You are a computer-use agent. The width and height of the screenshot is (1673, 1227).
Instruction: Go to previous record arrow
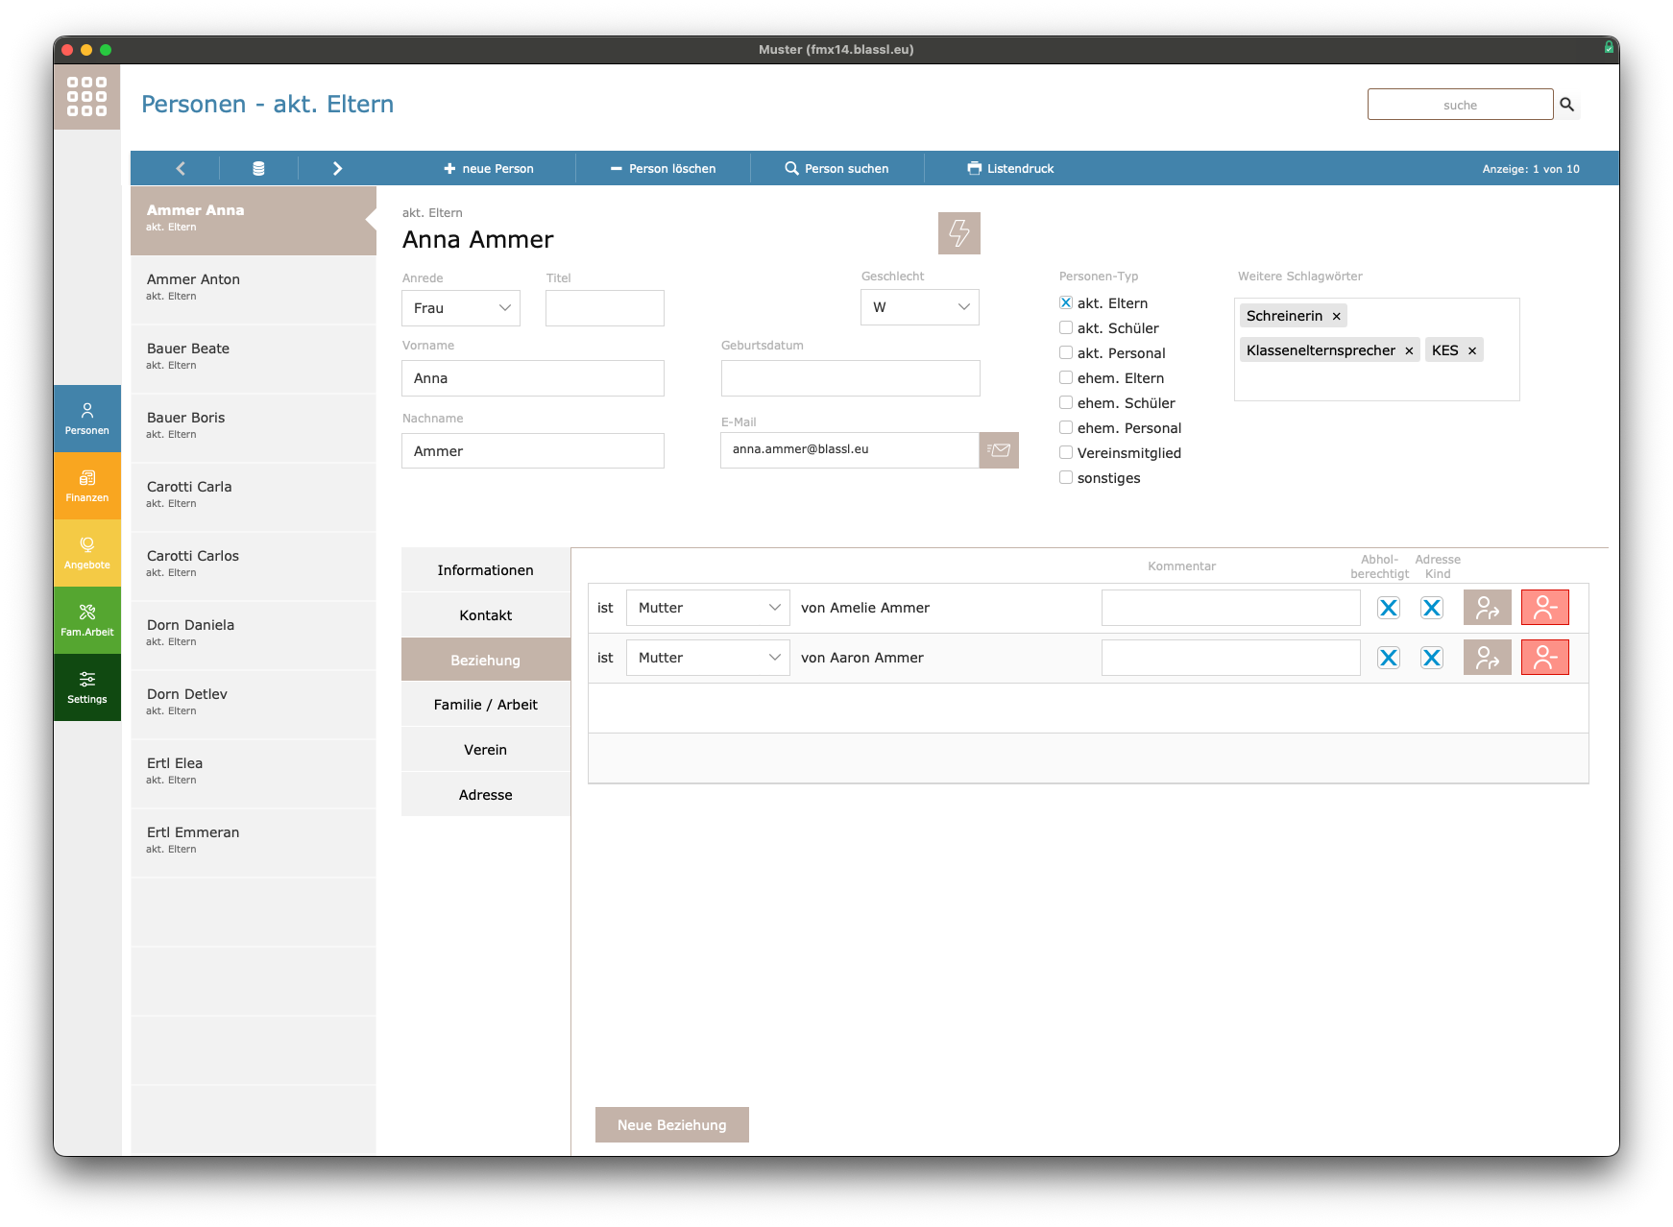click(x=181, y=168)
